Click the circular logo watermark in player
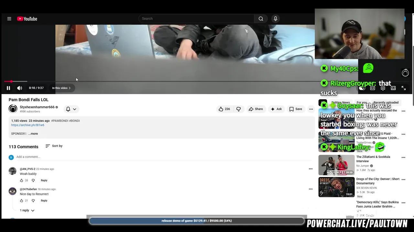Image resolution: width=414 pixels, height=232 pixels. 405,73
